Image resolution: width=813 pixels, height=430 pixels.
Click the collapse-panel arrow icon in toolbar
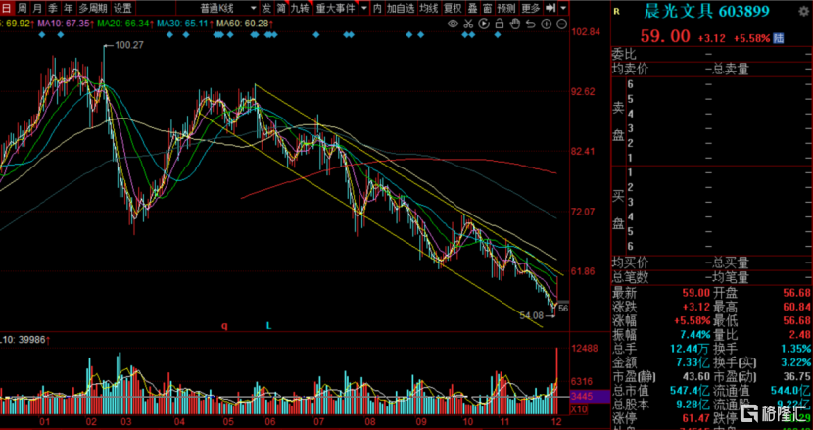coord(550,8)
